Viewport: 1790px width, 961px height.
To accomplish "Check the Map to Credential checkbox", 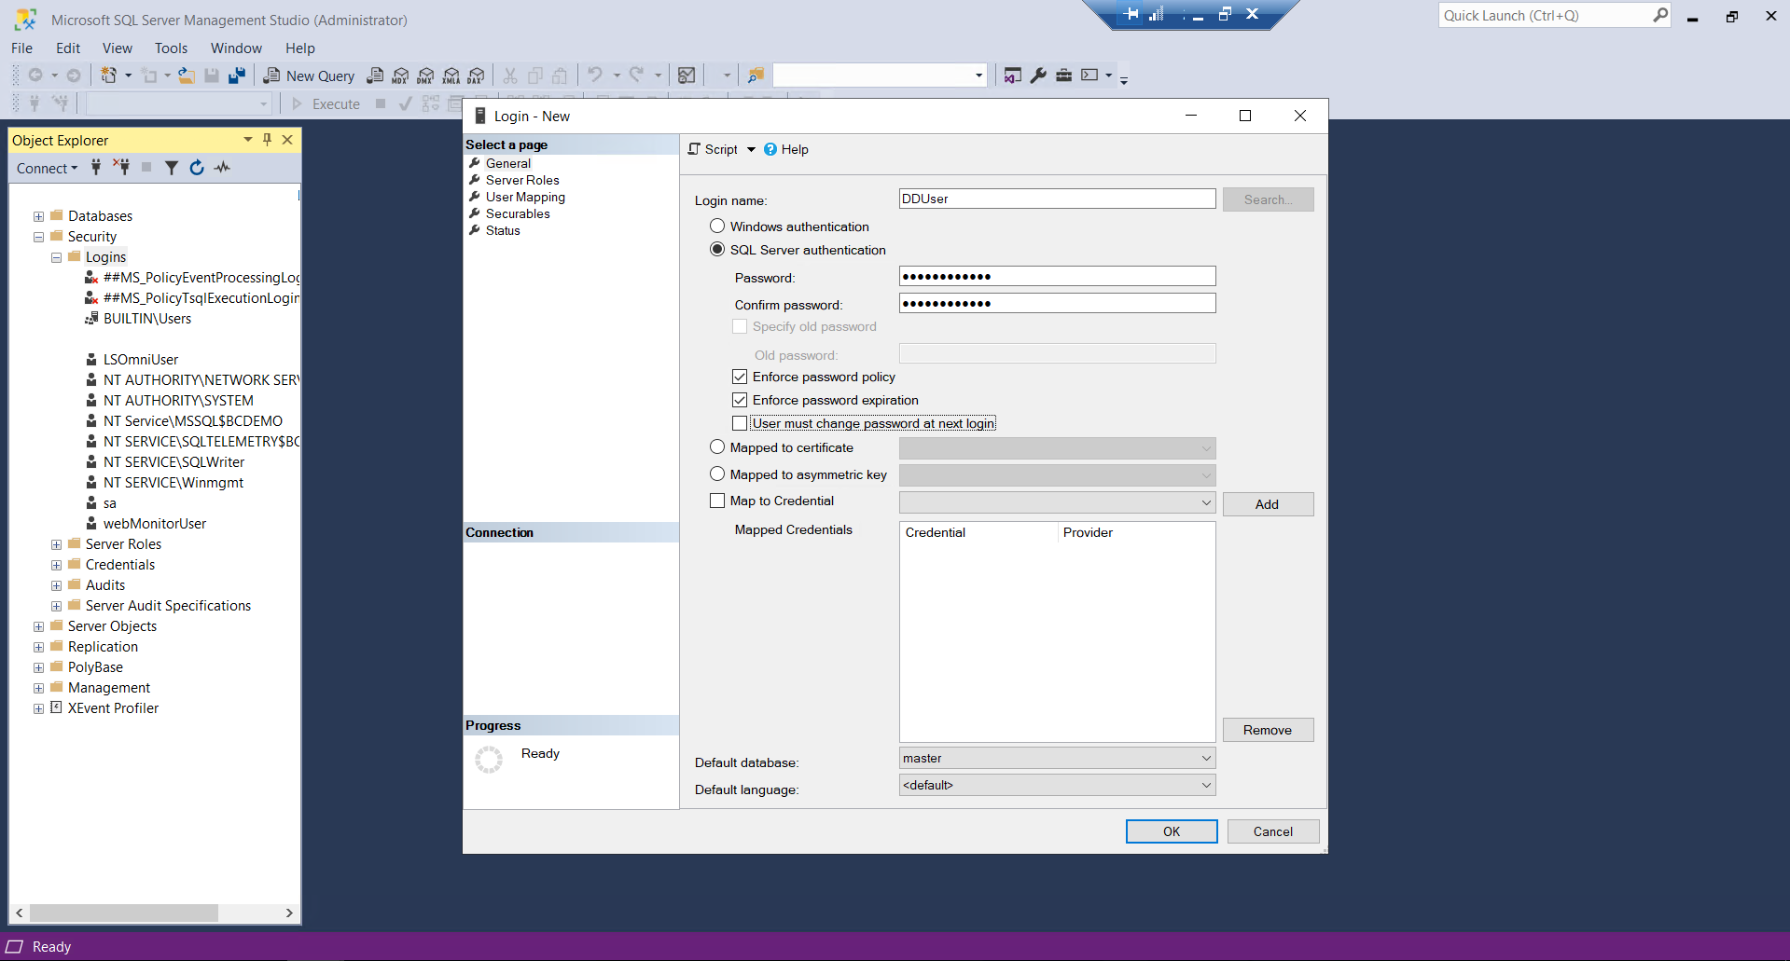I will click(x=717, y=501).
